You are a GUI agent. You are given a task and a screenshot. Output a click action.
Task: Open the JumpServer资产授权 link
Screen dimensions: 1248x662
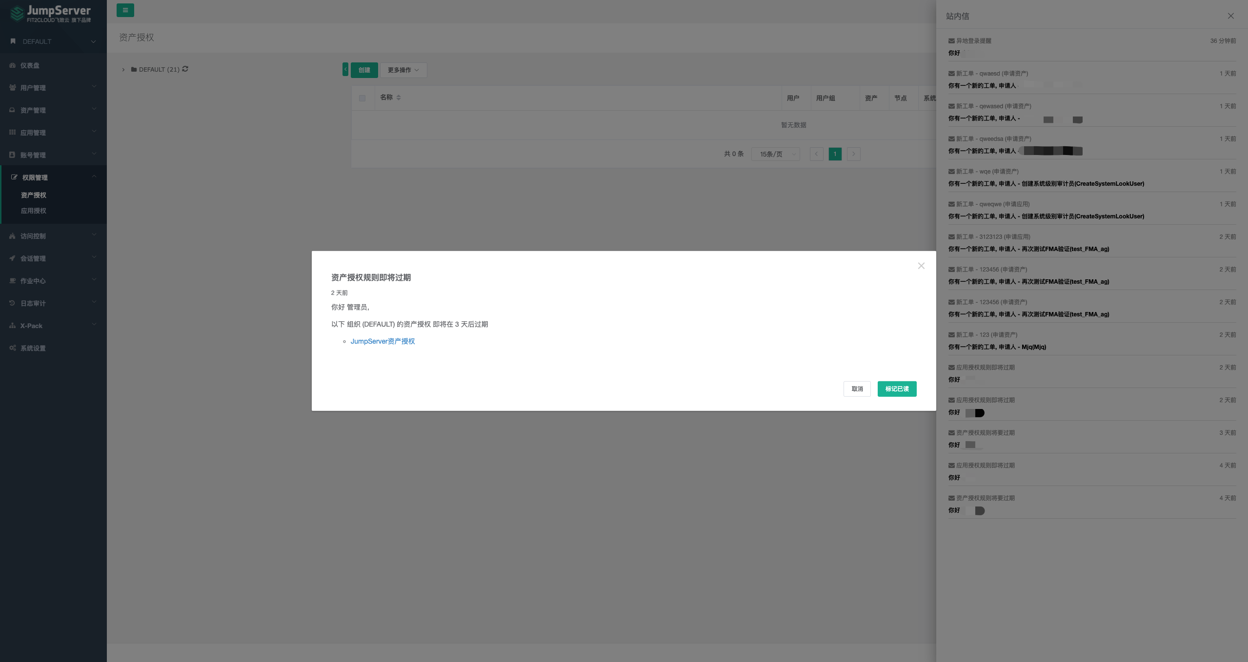pos(382,341)
